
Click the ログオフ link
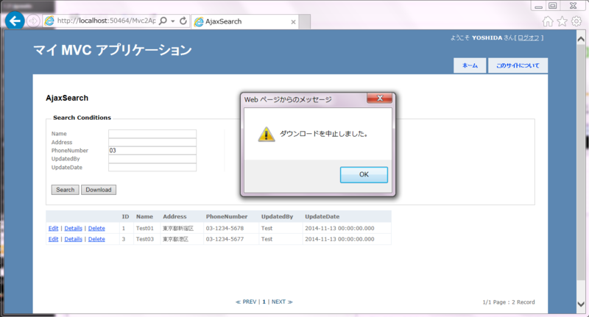pos(528,38)
